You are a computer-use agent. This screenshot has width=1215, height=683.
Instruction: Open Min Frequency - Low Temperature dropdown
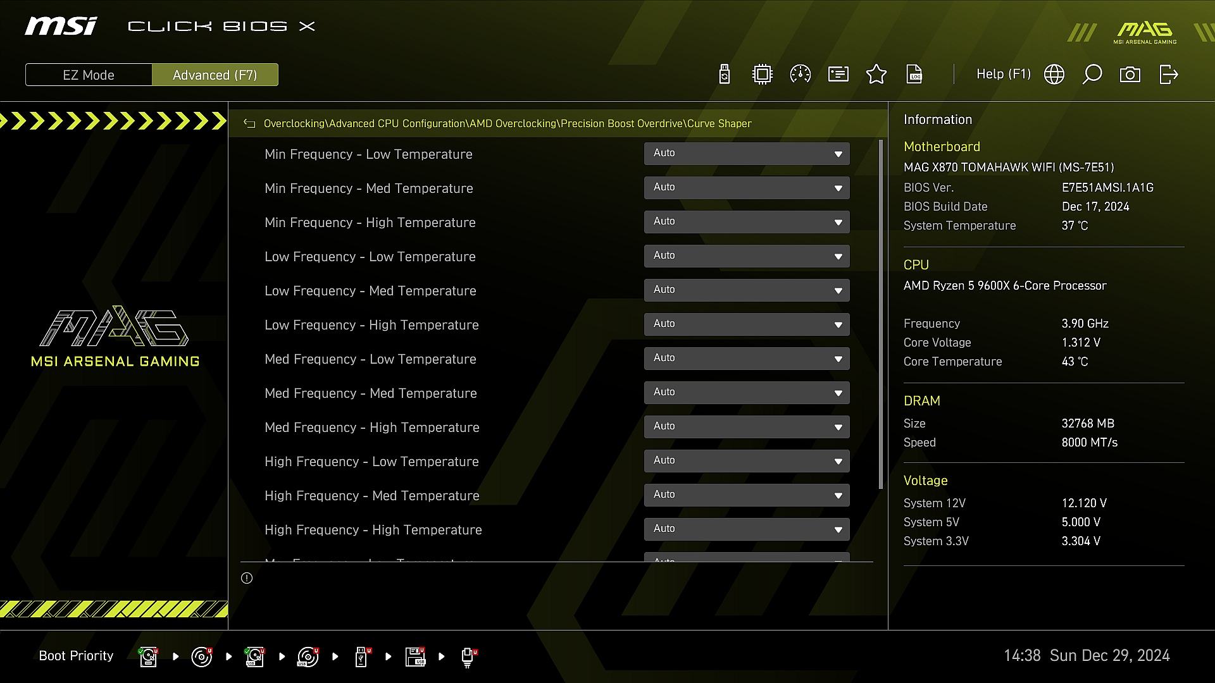click(x=747, y=154)
